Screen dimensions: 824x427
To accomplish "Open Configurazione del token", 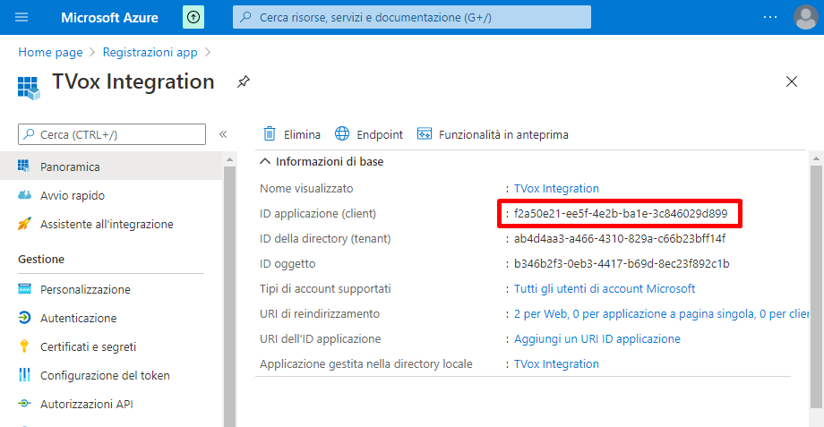I will [x=105, y=376].
